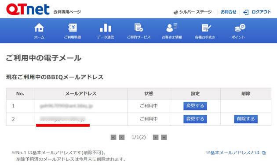Open the ご契約サービス document icon
277x167 pixels.
[x=138, y=28]
